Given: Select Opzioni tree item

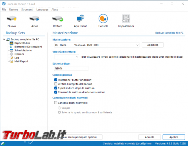Looking at the screenshot, I should click(x=19, y=54).
